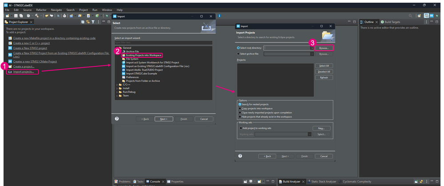Image resolution: width=444 pixels, height=186 pixels.
Task: Toggle 'Search for nested projects' checkbox
Action: pos(240,104)
